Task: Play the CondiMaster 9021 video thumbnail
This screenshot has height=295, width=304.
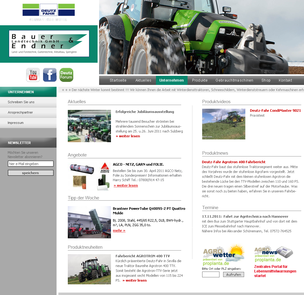Action: [223, 124]
